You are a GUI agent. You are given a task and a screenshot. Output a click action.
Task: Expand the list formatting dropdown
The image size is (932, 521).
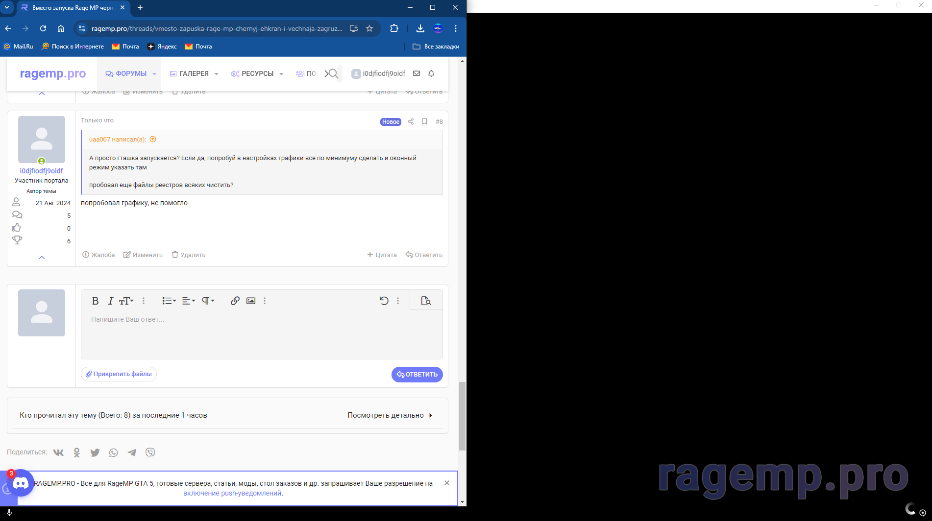pyautogui.click(x=169, y=301)
